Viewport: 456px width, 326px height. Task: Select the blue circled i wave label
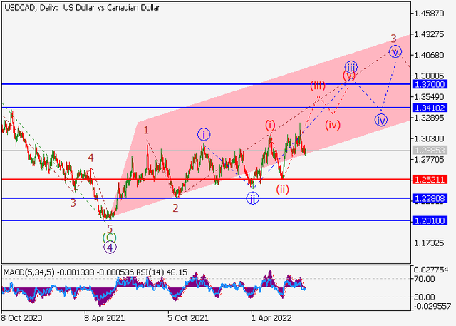click(204, 135)
